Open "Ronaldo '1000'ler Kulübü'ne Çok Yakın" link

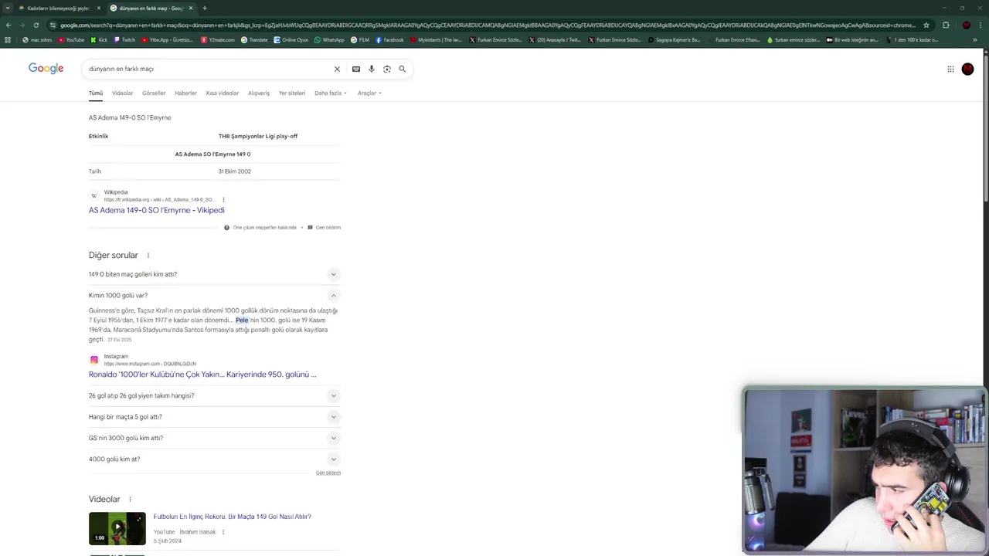(x=202, y=375)
